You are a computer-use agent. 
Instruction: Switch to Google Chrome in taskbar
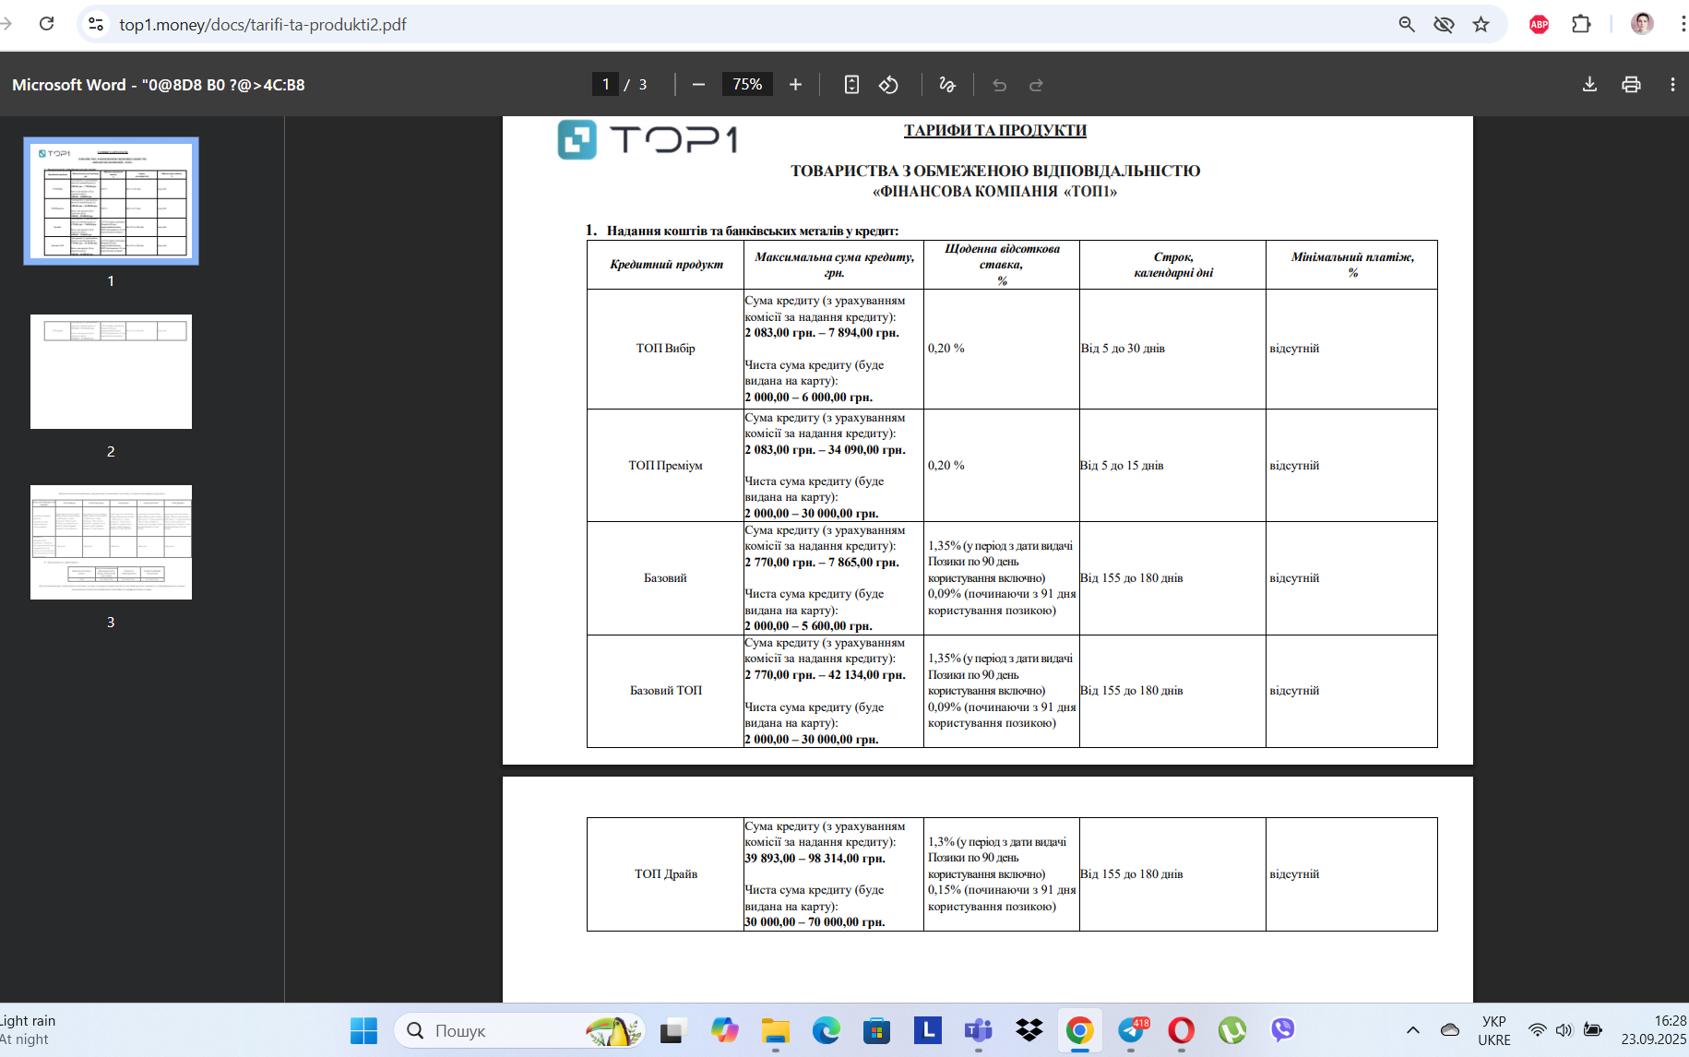[x=1079, y=1030]
